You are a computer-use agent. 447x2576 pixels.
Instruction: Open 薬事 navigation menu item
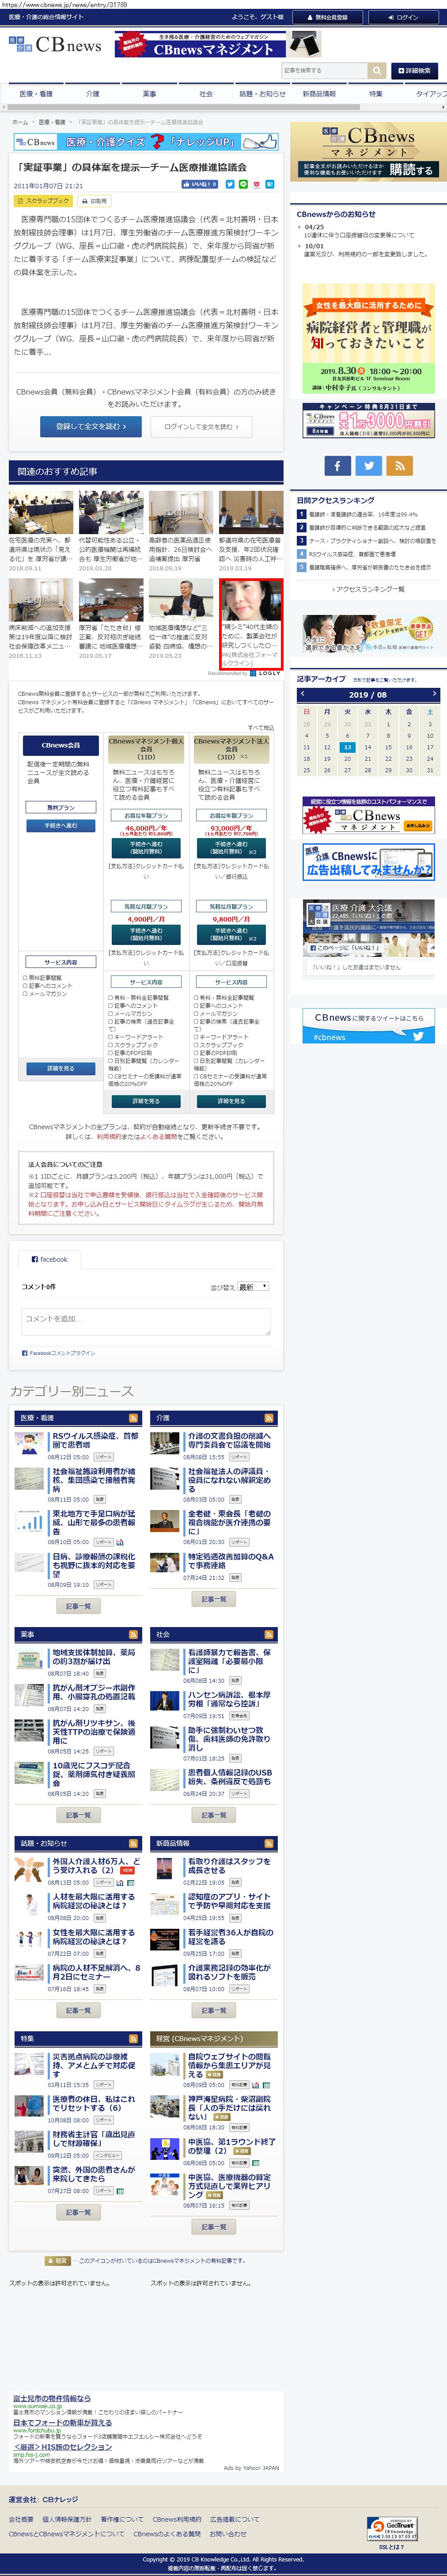click(149, 94)
